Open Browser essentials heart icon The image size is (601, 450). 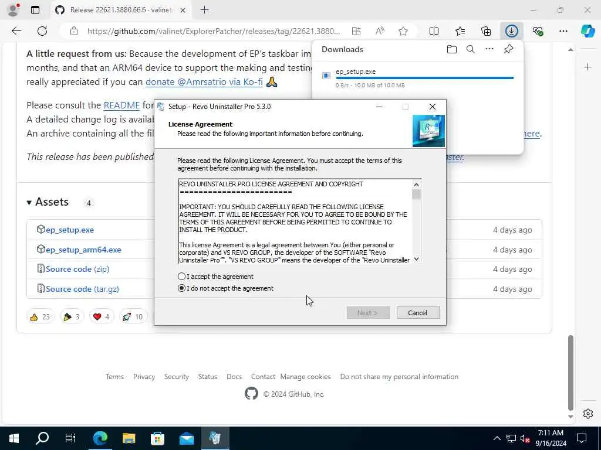pyautogui.click(x=538, y=31)
